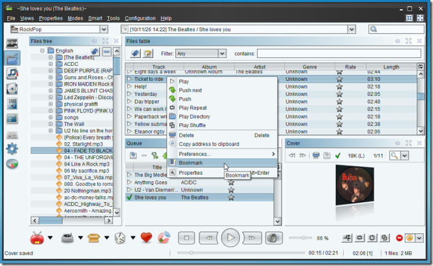The image size is (433, 266).
Task: Choose Play Shuffle from context menu
Action: [x=222, y=125]
